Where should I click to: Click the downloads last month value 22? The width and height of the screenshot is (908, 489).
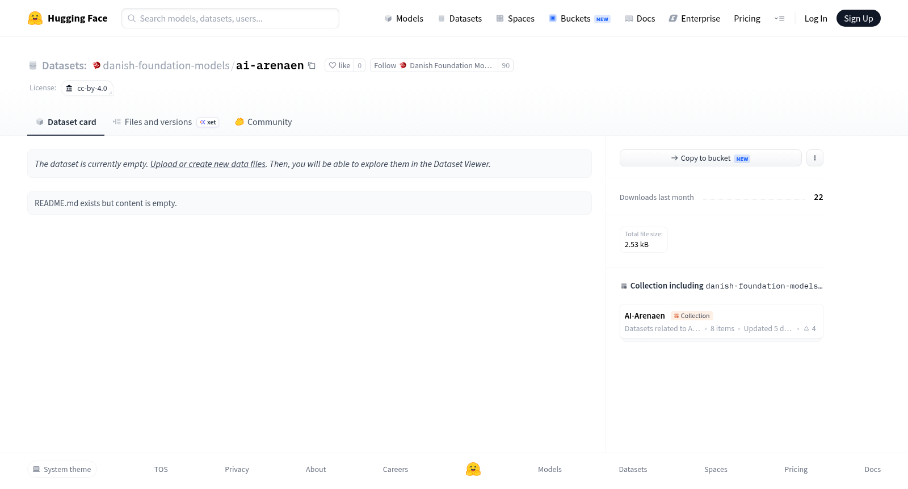coord(818,197)
